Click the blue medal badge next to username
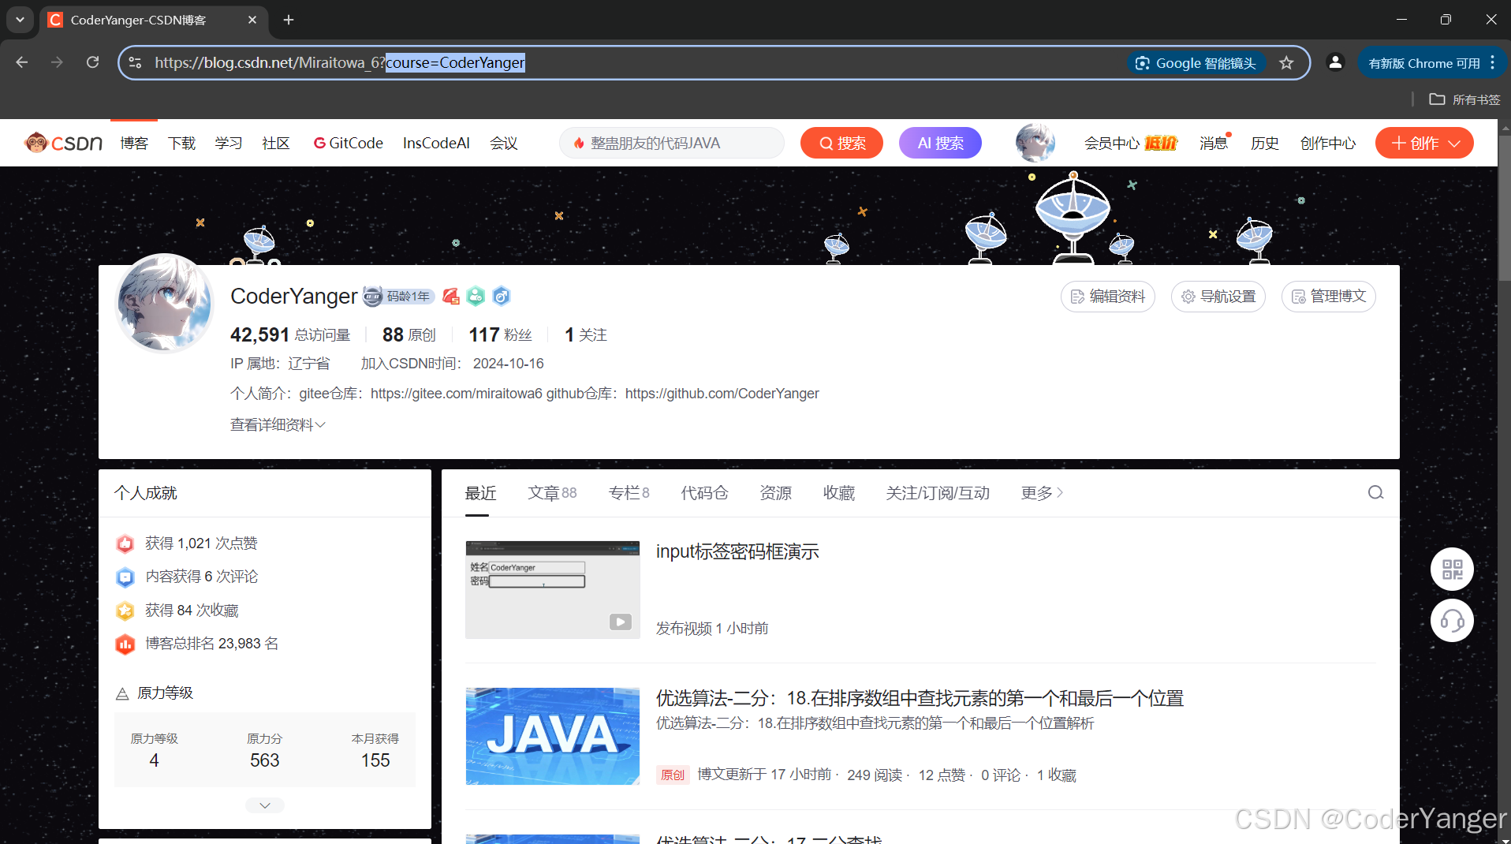Screen dimensions: 1511x844 pos(501,297)
